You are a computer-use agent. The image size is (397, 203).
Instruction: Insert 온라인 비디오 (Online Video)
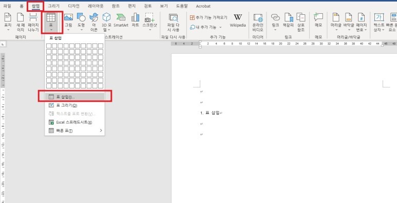pos(258,22)
